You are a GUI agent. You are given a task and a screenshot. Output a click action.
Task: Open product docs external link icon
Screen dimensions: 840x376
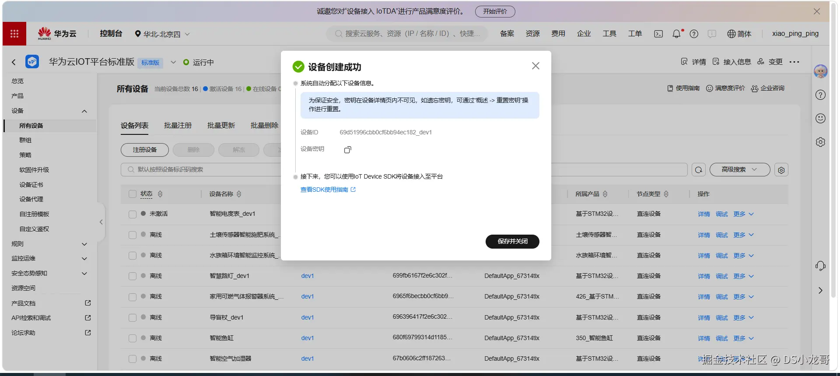88,303
